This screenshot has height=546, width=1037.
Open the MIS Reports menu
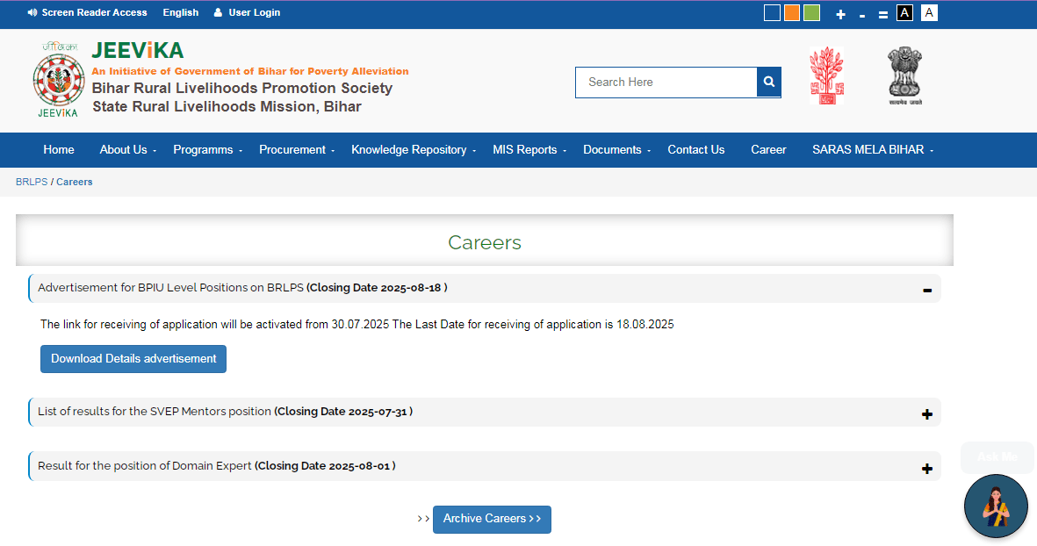529,150
